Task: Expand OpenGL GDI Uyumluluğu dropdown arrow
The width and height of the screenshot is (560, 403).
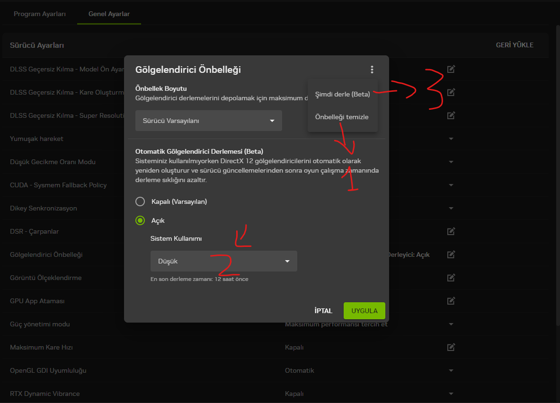Action: [x=451, y=370]
